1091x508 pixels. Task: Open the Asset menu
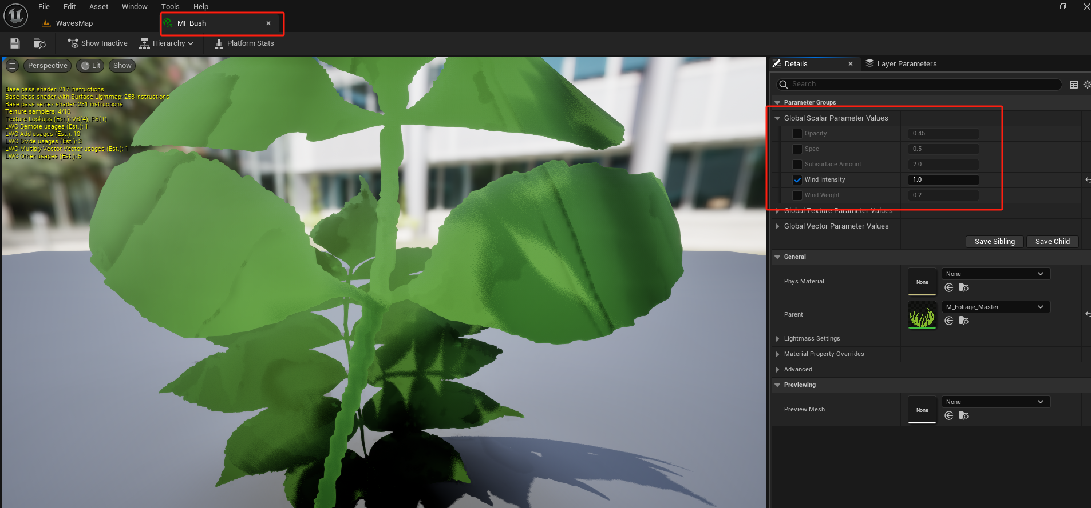pyautogui.click(x=98, y=6)
